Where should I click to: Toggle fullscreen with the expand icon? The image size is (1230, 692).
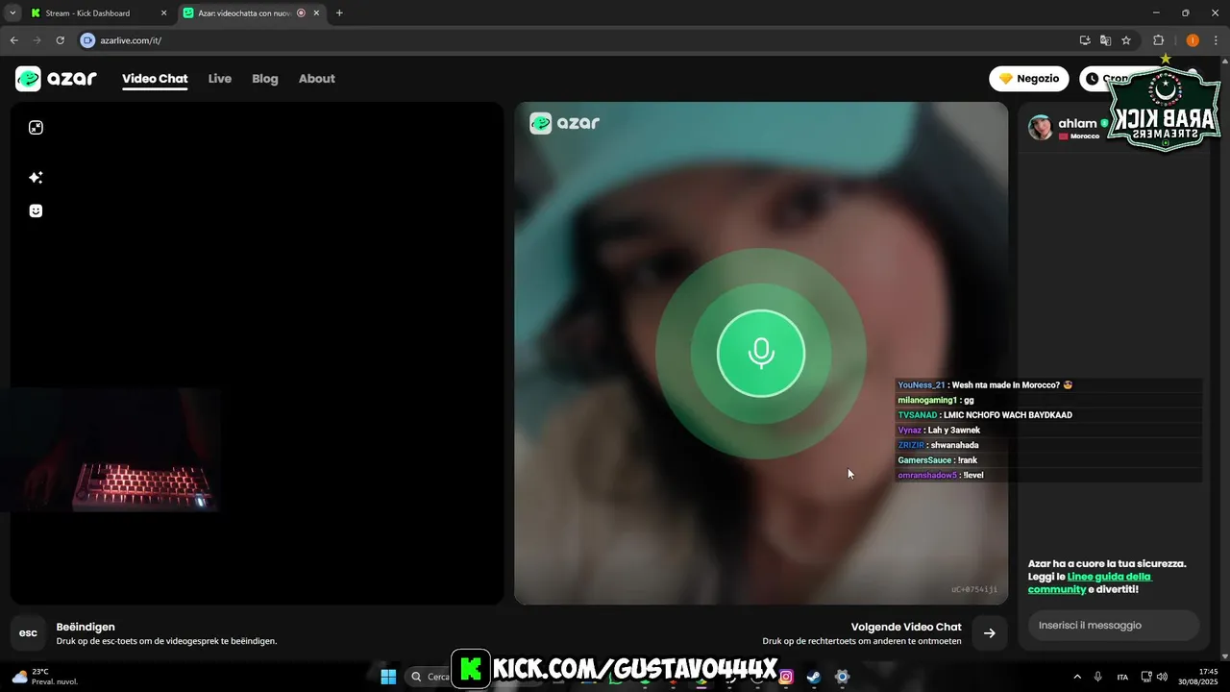[36, 128]
